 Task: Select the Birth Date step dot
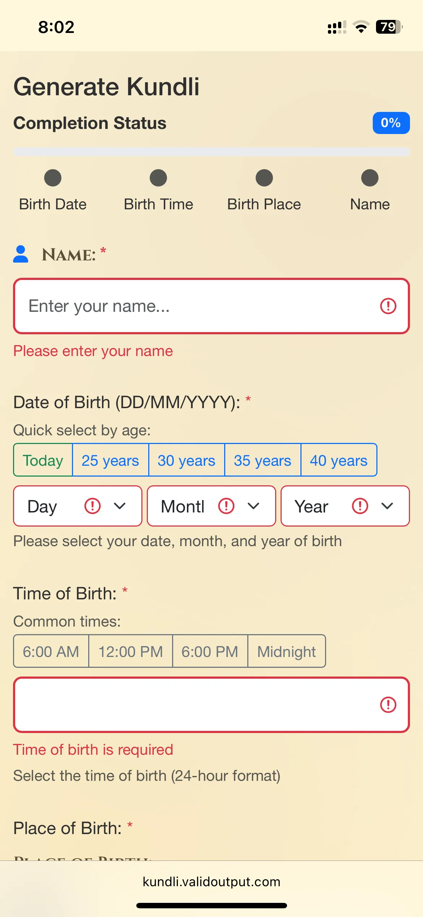(x=53, y=178)
